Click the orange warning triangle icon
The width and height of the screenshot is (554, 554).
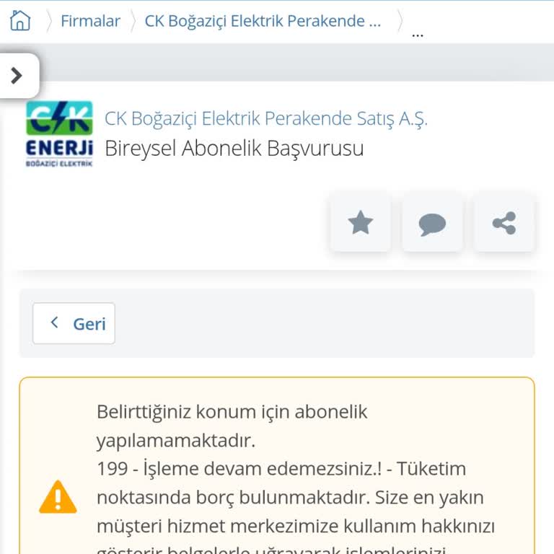[58, 497]
